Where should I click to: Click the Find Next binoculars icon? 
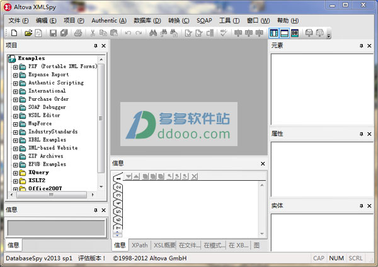(163, 33)
